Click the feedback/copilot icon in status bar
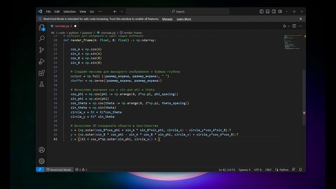Viewport: 336px width, 189px height. tap(293, 170)
